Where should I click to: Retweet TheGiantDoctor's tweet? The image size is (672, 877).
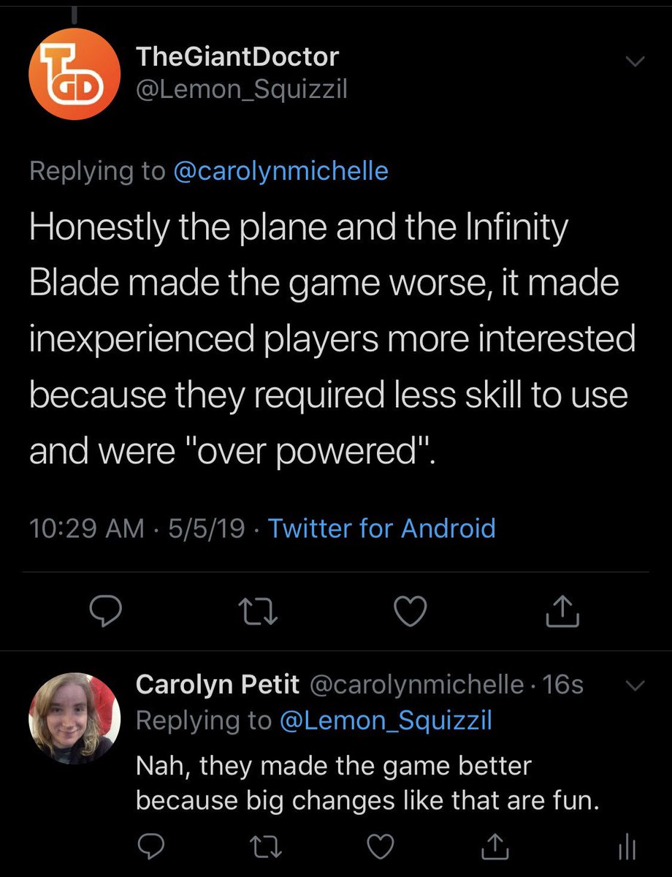(260, 610)
